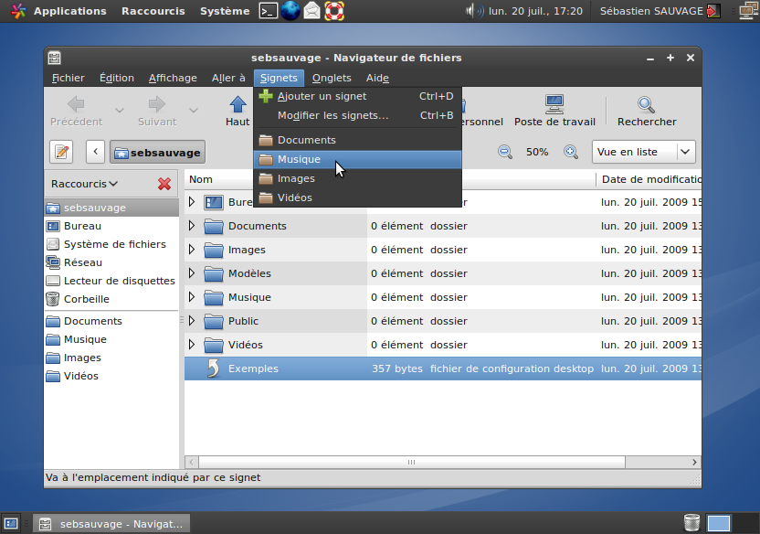Viewport: 760px width, 534px height.
Task: Close the Raccourcis side pane
Action: (x=164, y=184)
